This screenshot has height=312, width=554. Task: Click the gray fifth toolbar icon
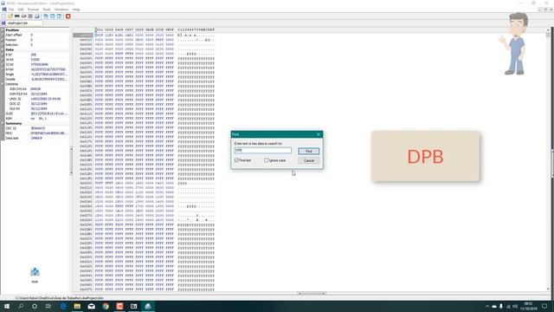(x=30, y=16)
